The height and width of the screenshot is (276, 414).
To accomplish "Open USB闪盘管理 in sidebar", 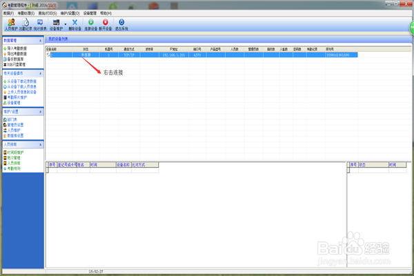I will 16,64.
